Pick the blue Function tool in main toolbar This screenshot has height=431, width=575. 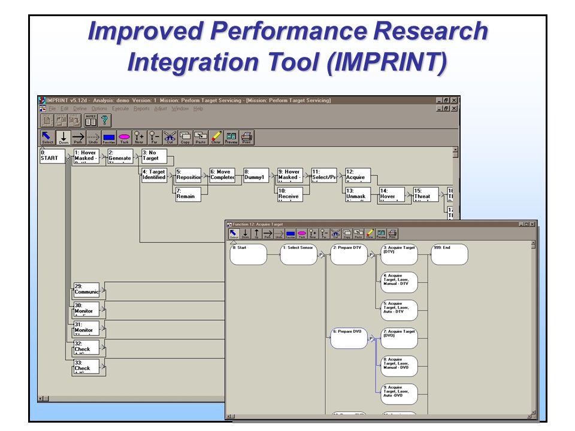[x=108, y=138]
